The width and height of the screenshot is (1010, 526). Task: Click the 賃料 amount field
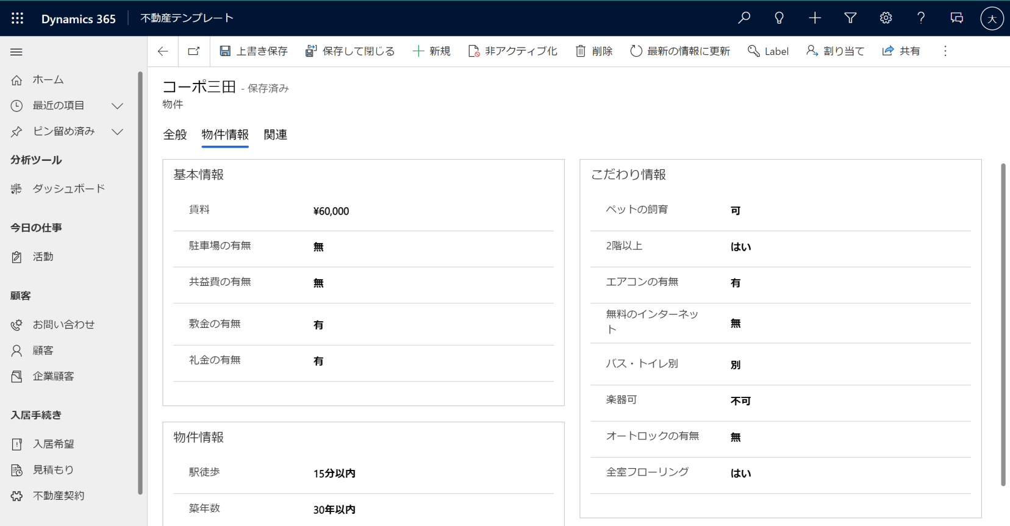pyautogui.click(x=331, y=211)
